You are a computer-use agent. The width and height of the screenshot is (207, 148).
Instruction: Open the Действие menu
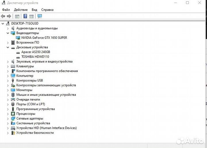(x=21, y=10)
